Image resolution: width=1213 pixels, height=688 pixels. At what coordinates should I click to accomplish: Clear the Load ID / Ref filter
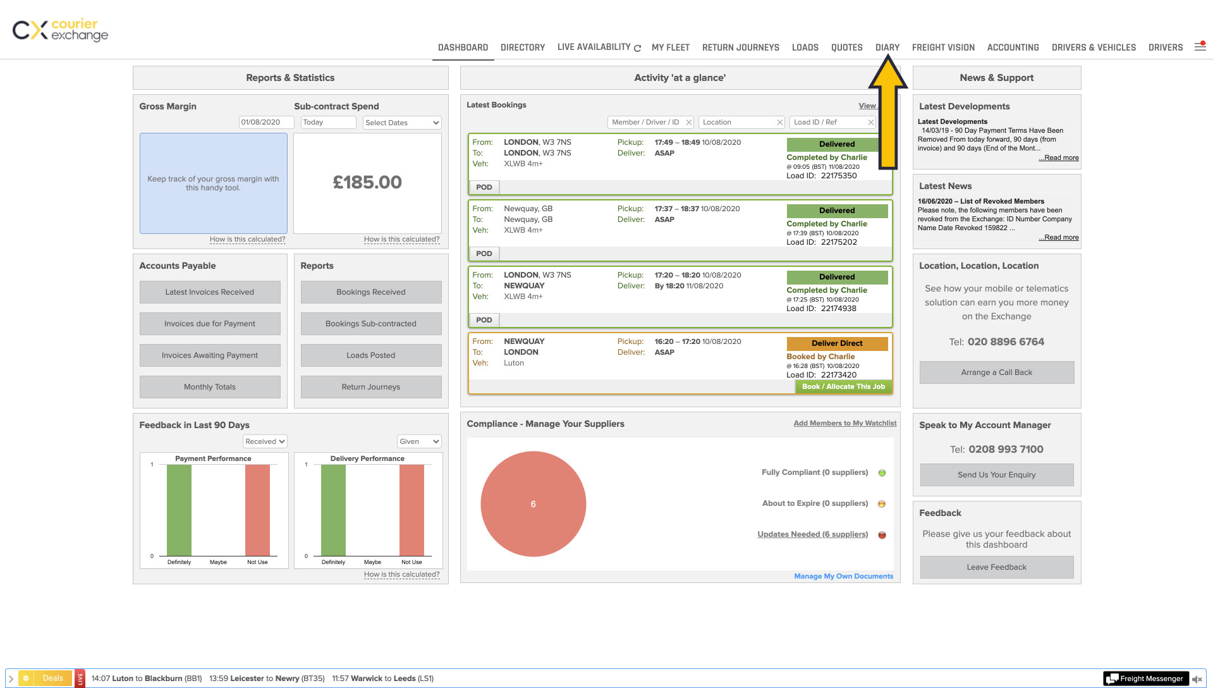click(870, 123)
